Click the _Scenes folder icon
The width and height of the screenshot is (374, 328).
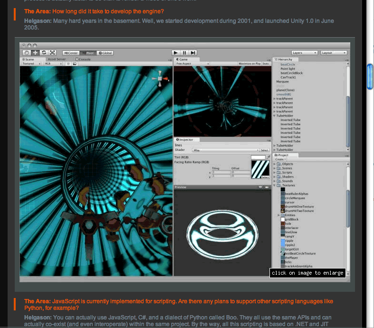point(278,169)
